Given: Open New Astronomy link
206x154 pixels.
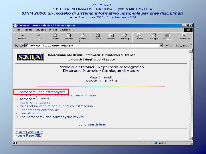Looking at the screenshot, I should tap(33, 113).
